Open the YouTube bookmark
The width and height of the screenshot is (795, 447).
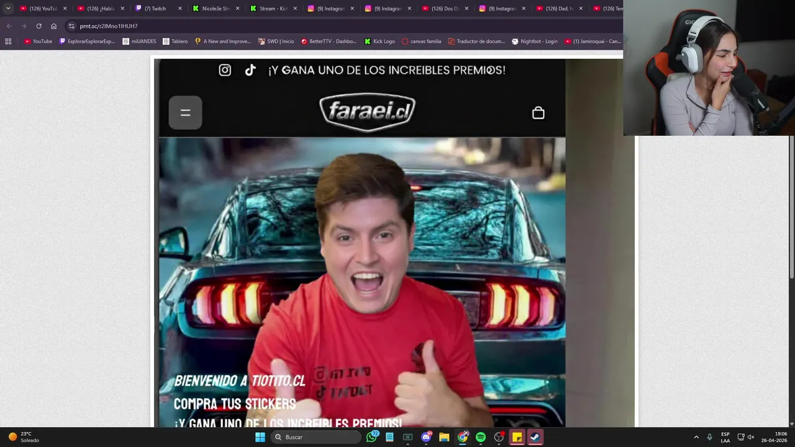click(38, 42)
